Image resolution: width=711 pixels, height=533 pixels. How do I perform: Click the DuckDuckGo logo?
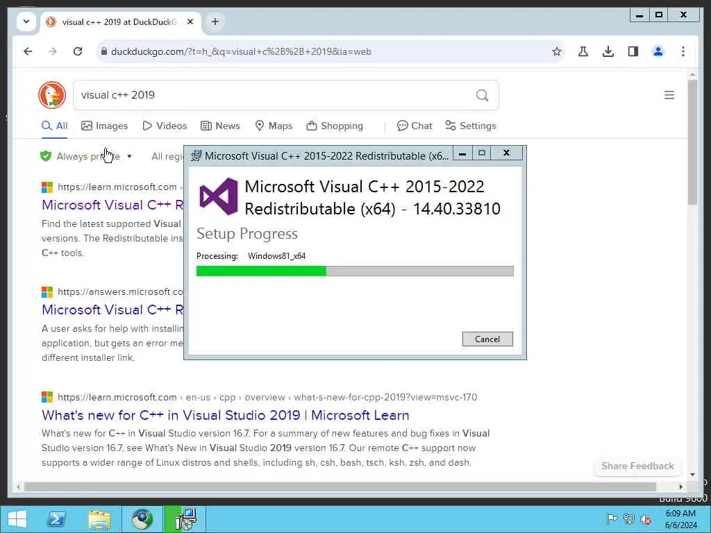click(52, 95)
